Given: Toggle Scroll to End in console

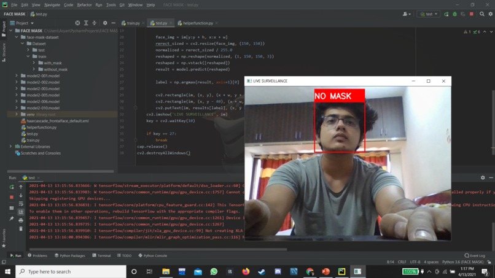Looking at the screenshot, I should [21, 212].
